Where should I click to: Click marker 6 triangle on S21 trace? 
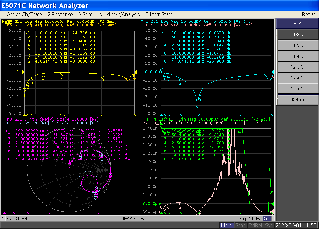pyautogui.click(x=240, y=79)
